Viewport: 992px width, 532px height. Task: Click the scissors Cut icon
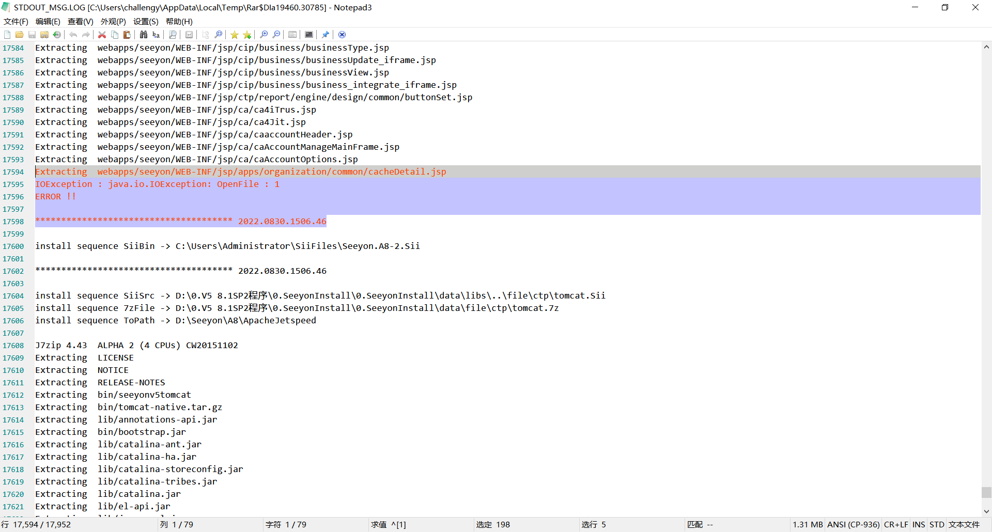pos(102,35)
